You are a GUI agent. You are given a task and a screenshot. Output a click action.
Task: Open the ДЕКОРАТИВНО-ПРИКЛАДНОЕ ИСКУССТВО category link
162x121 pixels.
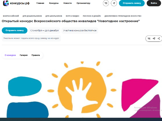click(123, 16)
